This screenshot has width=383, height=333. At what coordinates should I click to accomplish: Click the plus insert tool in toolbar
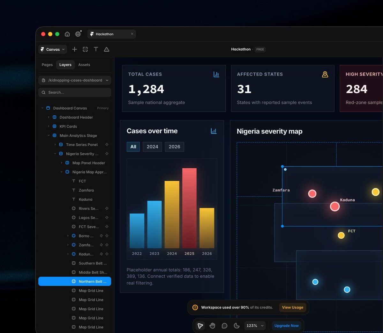pyautogui.click(x=74, y=49)
